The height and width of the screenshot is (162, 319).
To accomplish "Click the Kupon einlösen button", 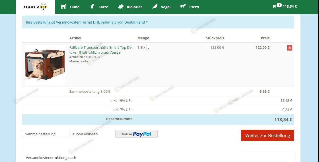I will click(85, 134).
